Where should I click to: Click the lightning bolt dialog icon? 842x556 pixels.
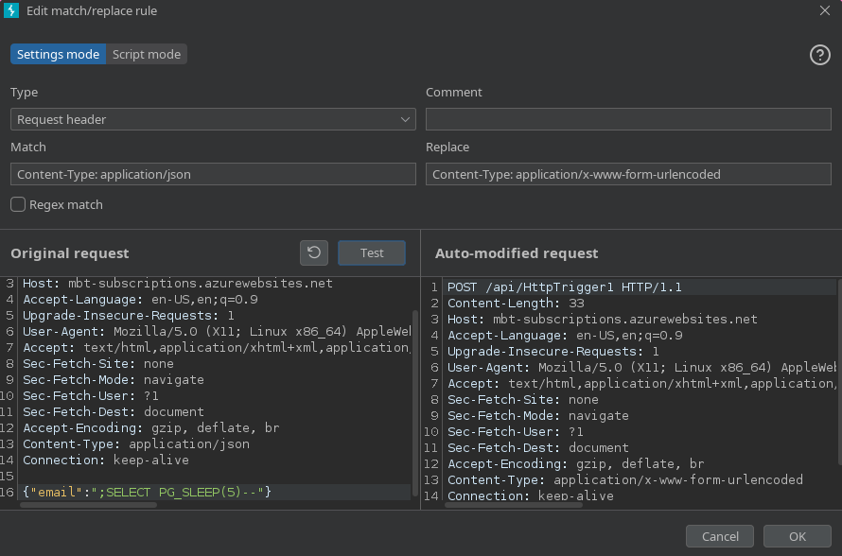pyautogui.click(x=12, y=11)
